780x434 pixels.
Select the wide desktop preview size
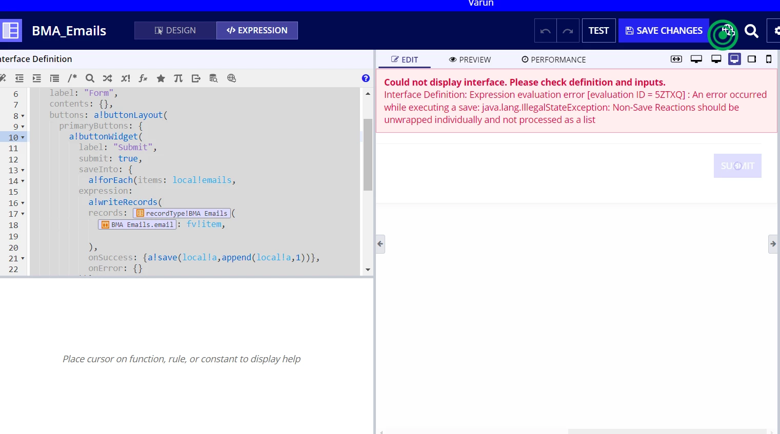pyautogui.click(x=696, y=59)
